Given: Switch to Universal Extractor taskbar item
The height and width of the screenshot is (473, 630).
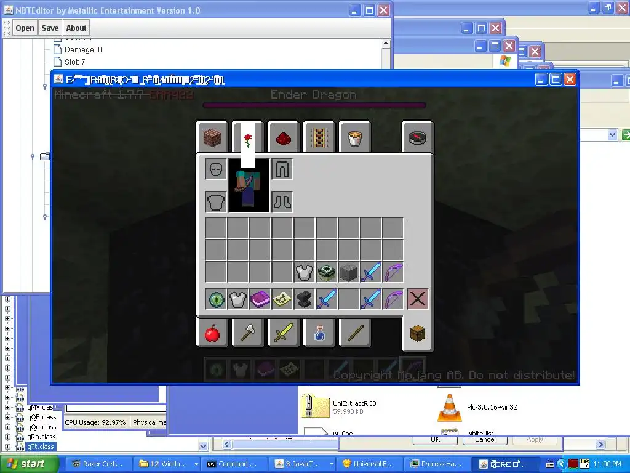Looking at the screenshot, I should pos(370,464).
